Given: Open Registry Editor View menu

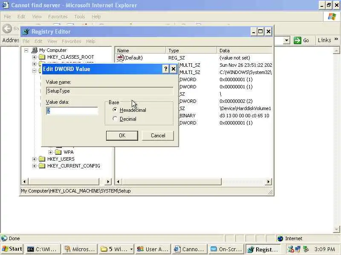Looking at the screenshot, I should click(x=52, y=41).
